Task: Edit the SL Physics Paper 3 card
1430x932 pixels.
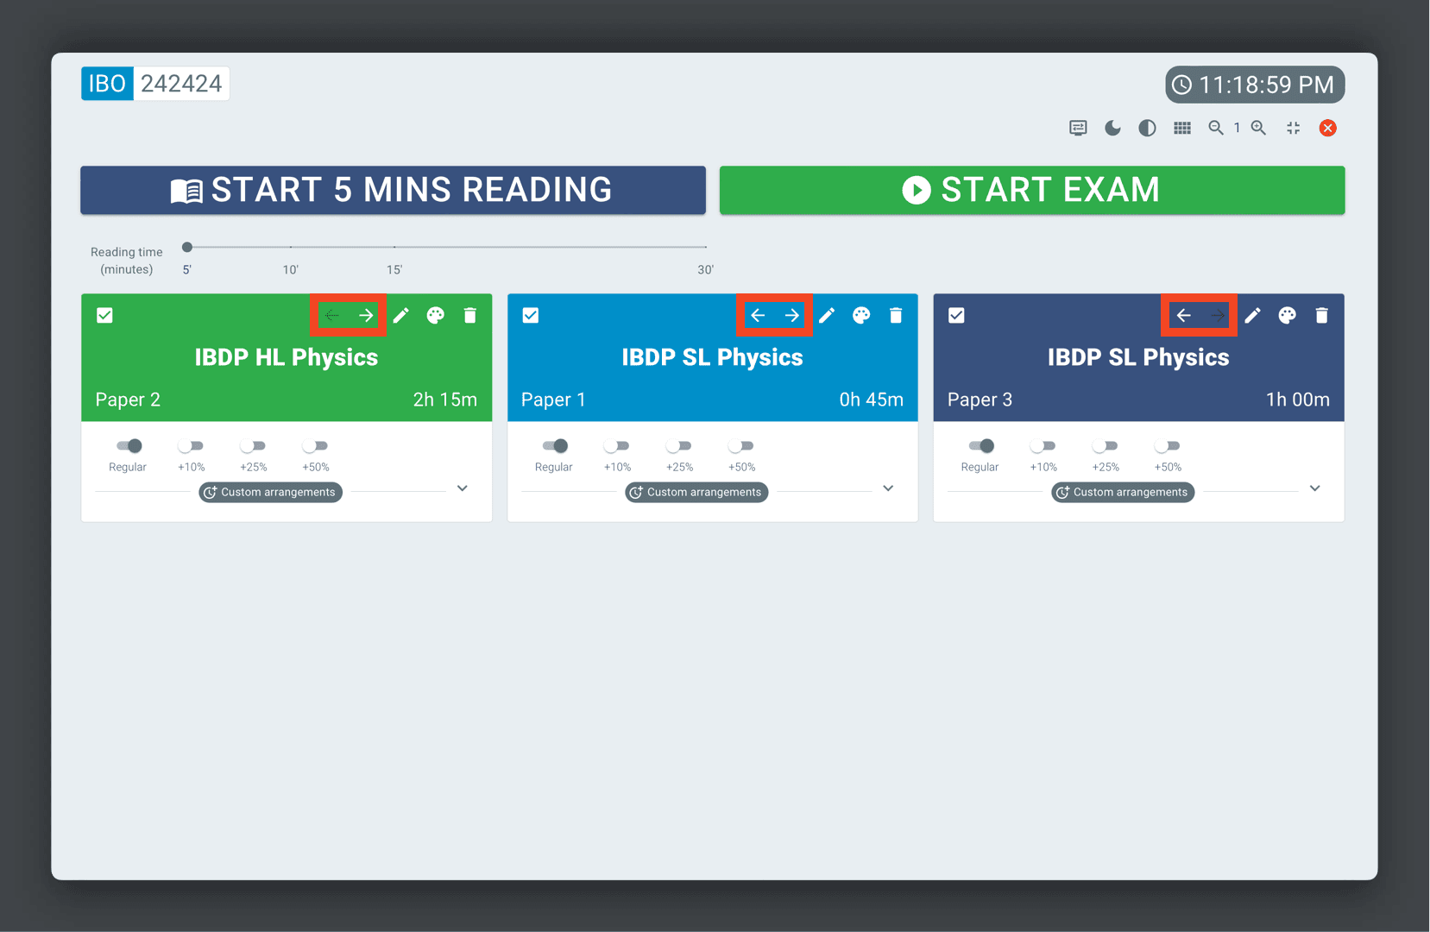Action: (x=1253, y=315)
